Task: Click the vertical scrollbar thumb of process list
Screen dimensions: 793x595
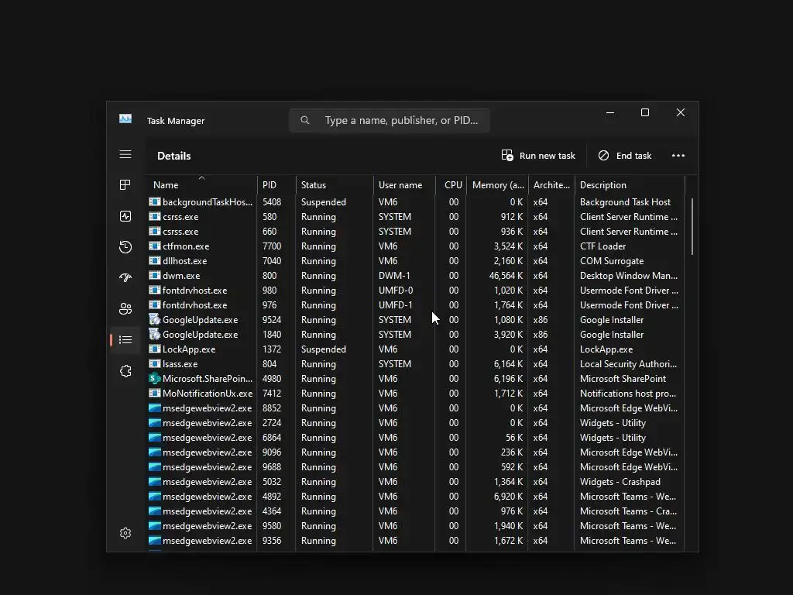Action: pos(692,227)
